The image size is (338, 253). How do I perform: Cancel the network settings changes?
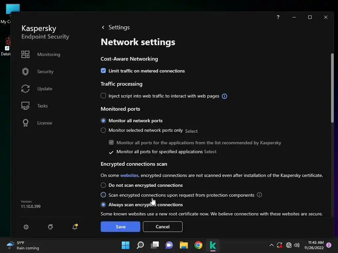(x=162, y=227)
